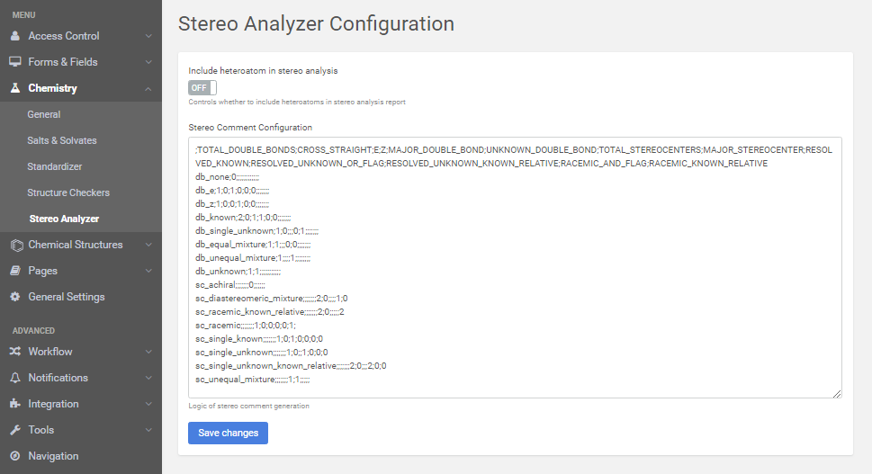Open the Salts & Solvates page
The width and height of the screenshot is (872, 474).
pyautogui.click(x=61, y=140)
